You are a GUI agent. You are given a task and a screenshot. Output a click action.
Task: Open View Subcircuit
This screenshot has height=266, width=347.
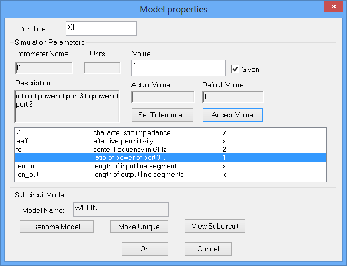point(215,226)
